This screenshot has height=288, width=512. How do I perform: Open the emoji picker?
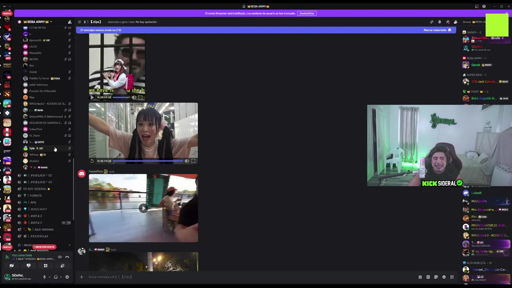point(444,277)
